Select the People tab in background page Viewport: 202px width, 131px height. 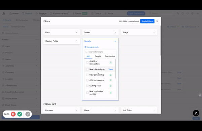[x=7, y=20]
